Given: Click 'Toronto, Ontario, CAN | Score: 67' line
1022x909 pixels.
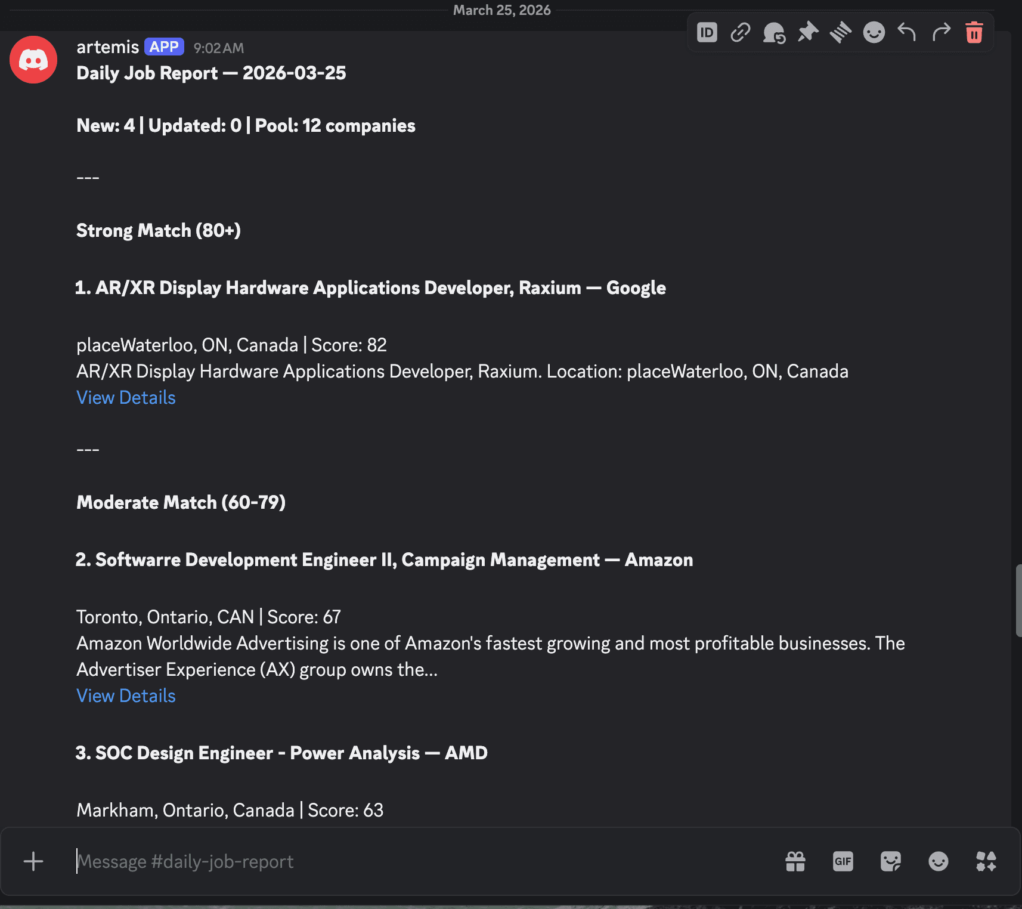Looking at the screenshot, I should 209,617.
